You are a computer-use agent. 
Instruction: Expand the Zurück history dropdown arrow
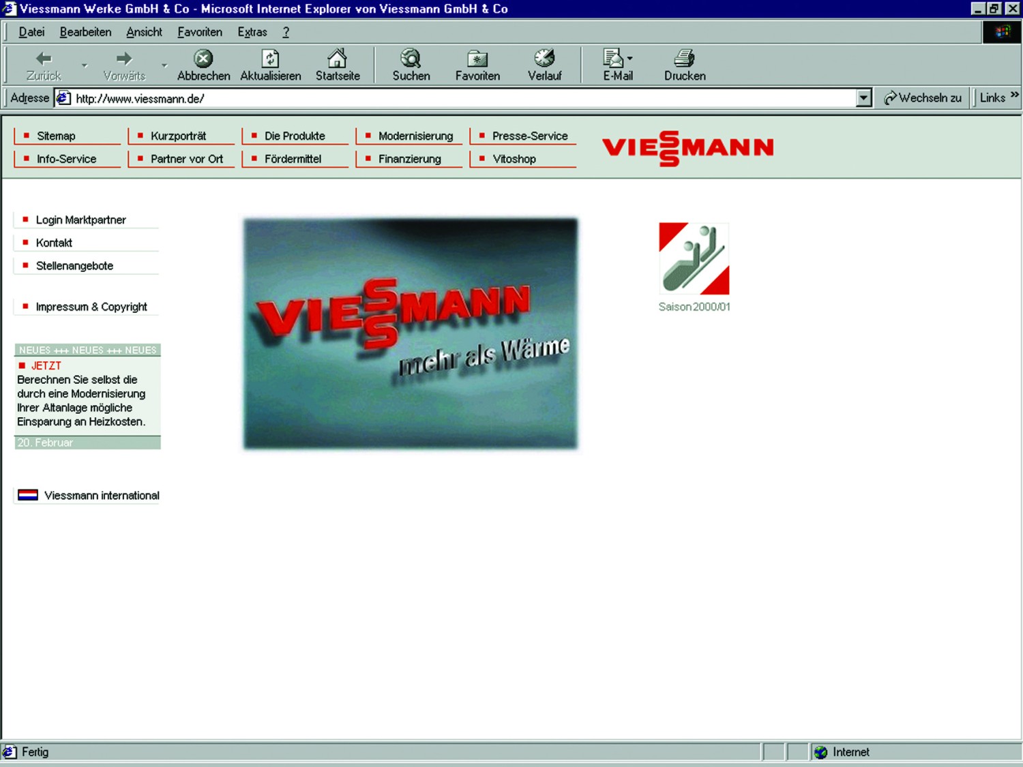[x=85, y=65]
